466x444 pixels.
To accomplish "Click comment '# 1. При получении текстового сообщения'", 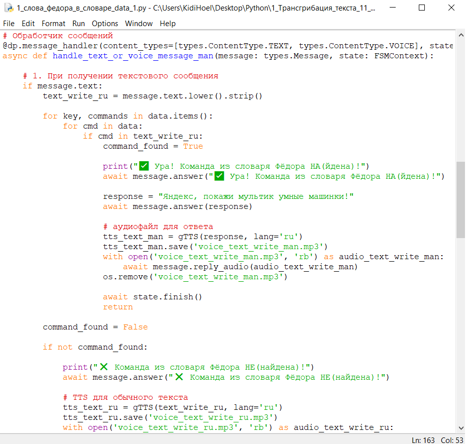I will pyautogui.click(x=121, y=76).
